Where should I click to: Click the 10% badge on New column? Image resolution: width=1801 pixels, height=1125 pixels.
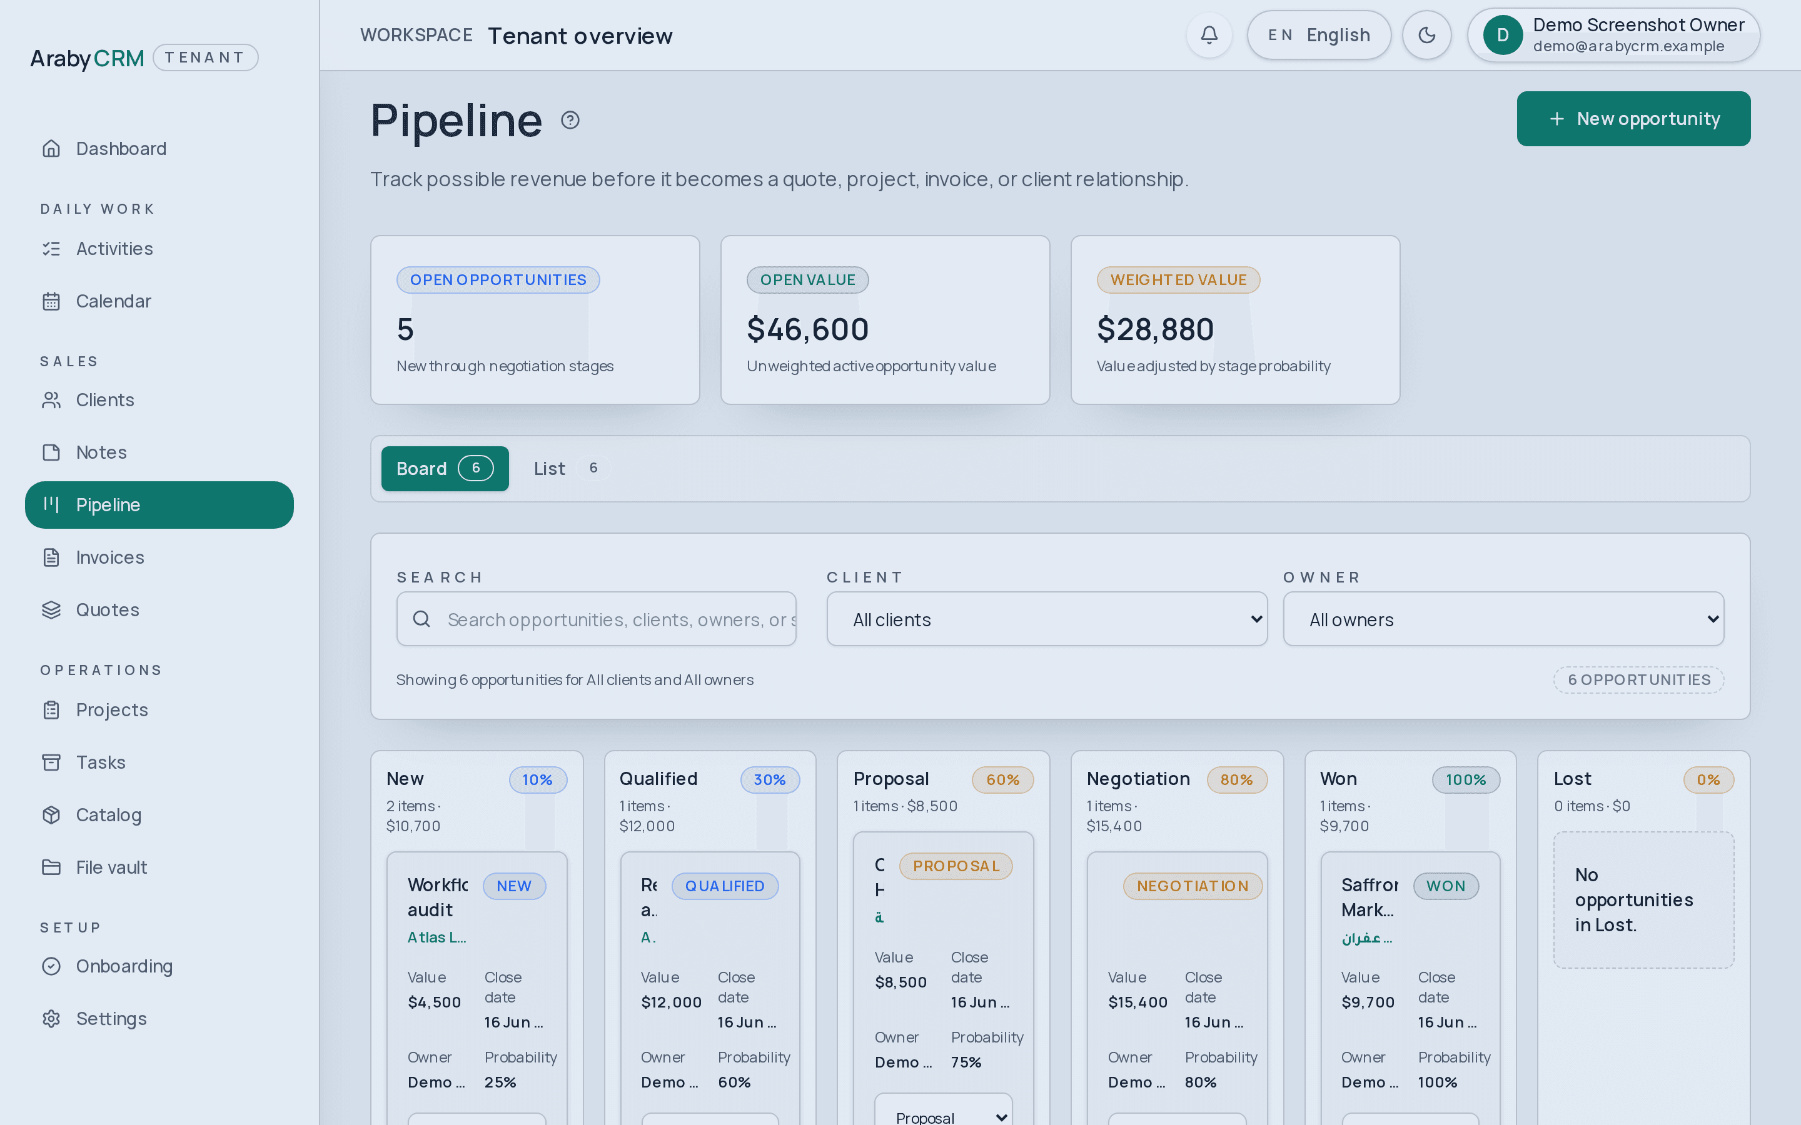point(537,780)
